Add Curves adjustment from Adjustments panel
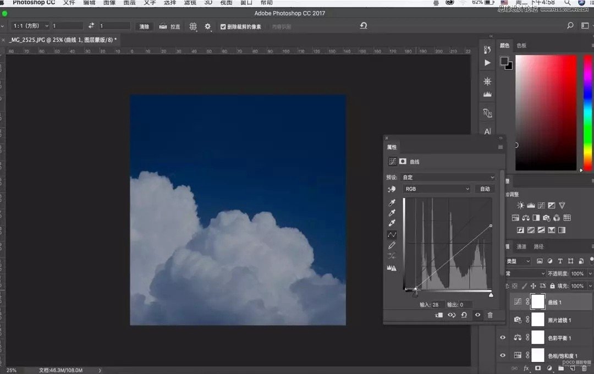This screenshot has width=594, height=374. [541, 205]
